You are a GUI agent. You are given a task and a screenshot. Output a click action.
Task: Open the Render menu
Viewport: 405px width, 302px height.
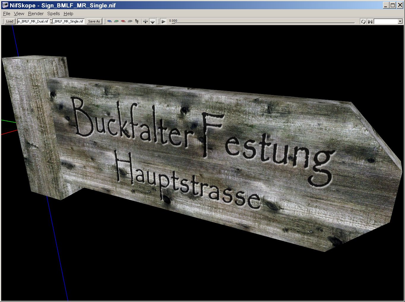pyautogui.click(x=36, y=14)
